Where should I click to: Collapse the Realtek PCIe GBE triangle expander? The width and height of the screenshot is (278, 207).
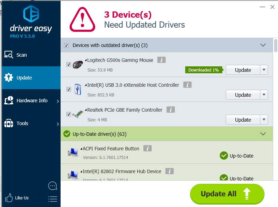[86, 110]
